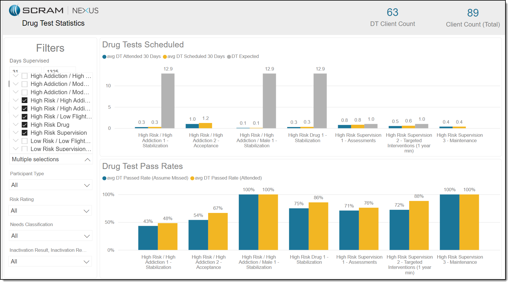
Task: Open the Participant Type dropdown
Action: tap(51, 185)
